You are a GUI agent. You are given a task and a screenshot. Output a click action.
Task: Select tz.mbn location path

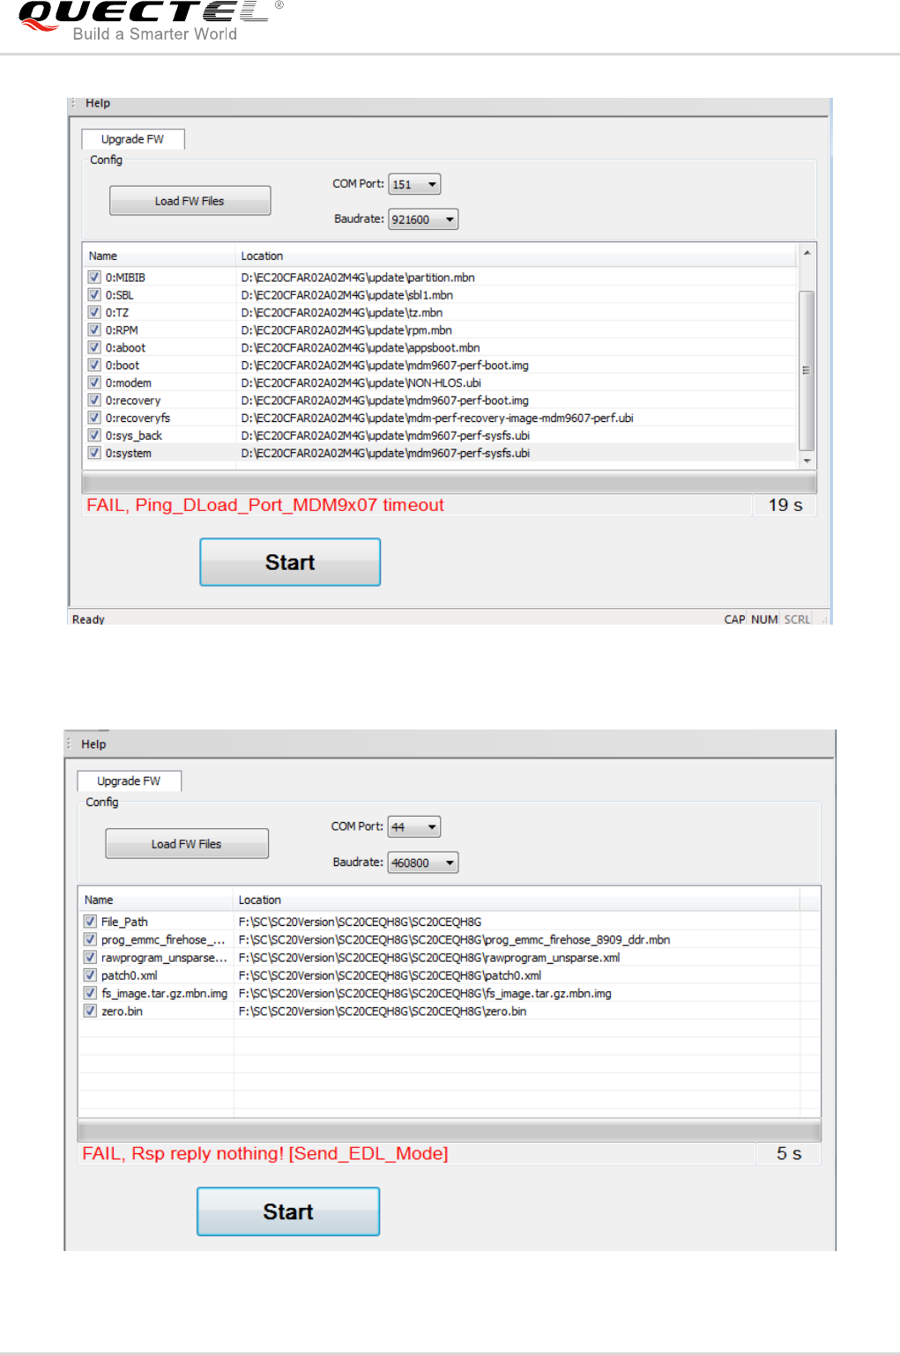click(x=342, y=313)
